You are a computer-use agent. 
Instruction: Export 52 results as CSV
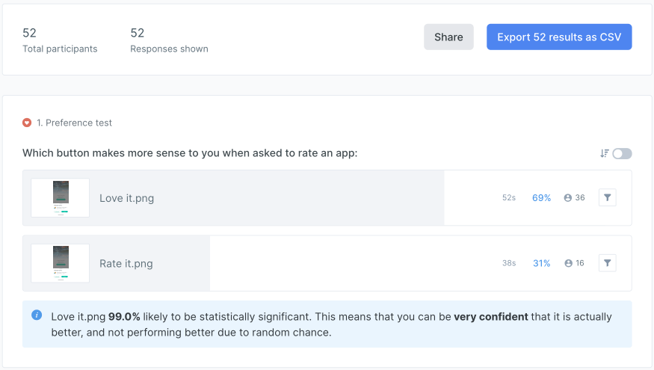pyautogui.click(x=559, y=37)
